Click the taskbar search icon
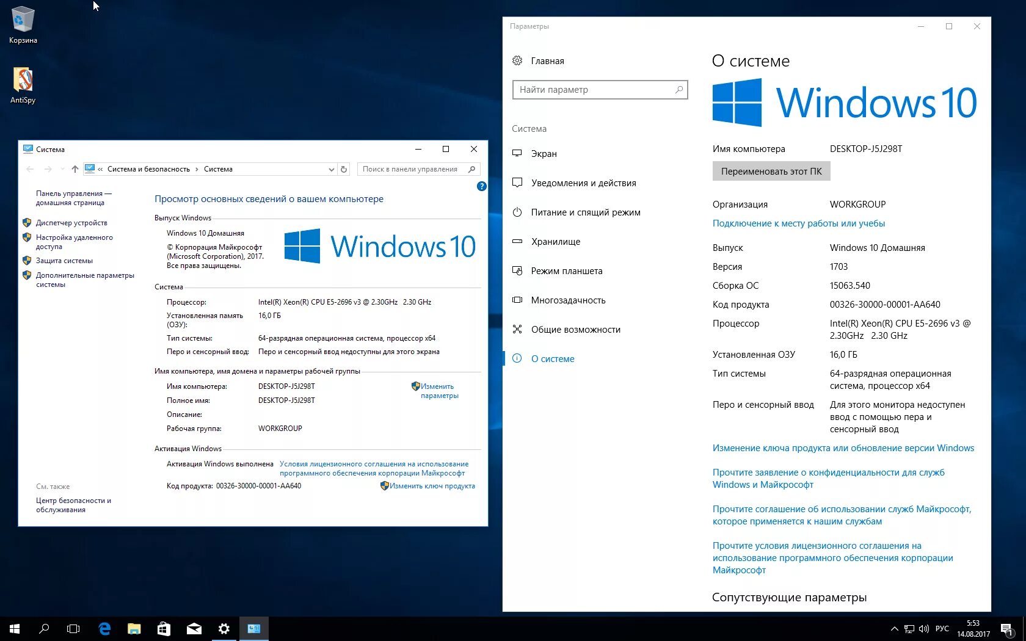 [44, 628]
